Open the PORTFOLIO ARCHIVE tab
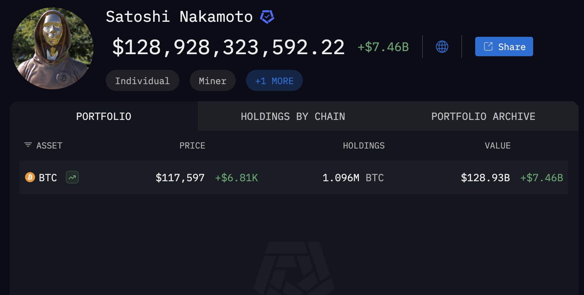584x295 pixels. [483, 116]
